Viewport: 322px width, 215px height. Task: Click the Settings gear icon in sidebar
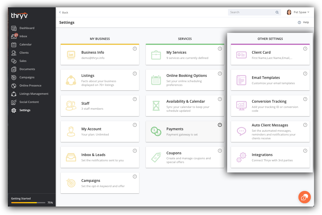click(x=14, y=110)
